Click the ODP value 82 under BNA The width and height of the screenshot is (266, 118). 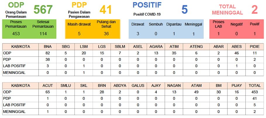48,53
